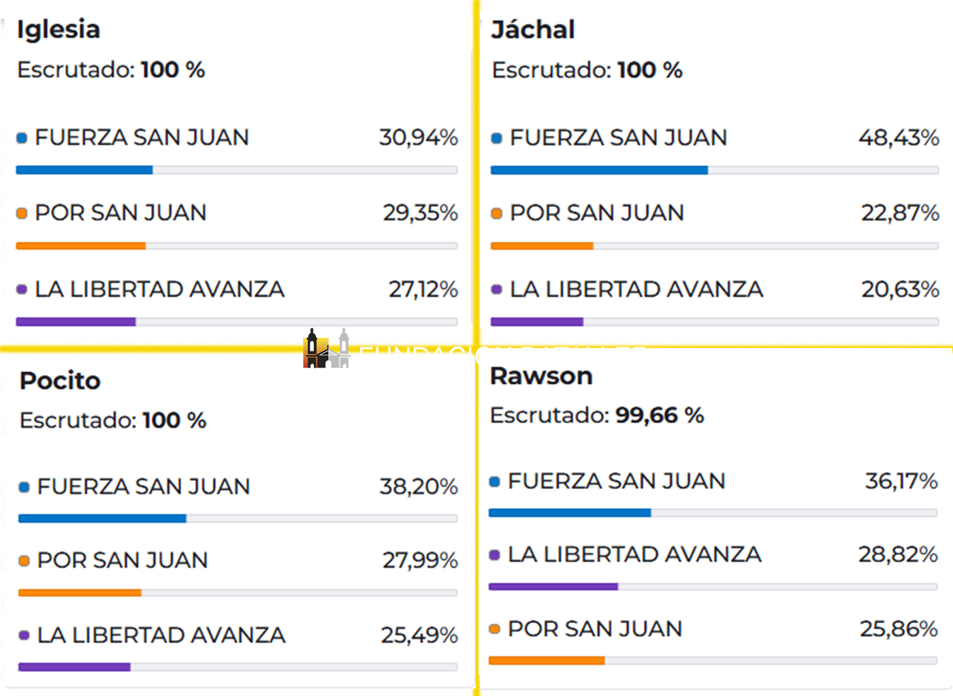Image resolution: width=953 pixels, height=696 pixels.
Task: Select the Iglesia department heading
Action: point(59,29)
